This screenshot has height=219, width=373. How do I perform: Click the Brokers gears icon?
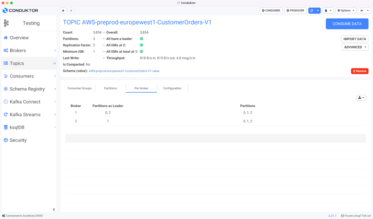6,50
